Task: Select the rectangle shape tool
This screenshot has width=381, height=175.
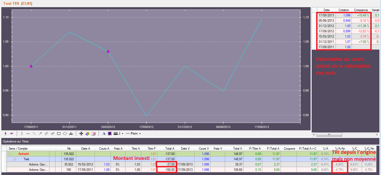Action: (x=59, y=134)
